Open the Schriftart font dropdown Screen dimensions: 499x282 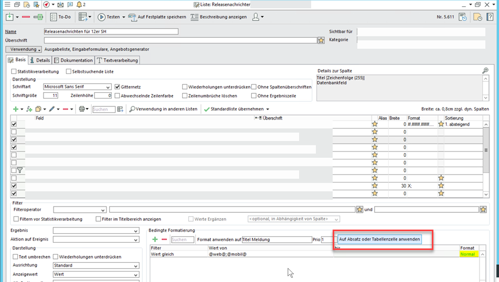coord(108,87)
